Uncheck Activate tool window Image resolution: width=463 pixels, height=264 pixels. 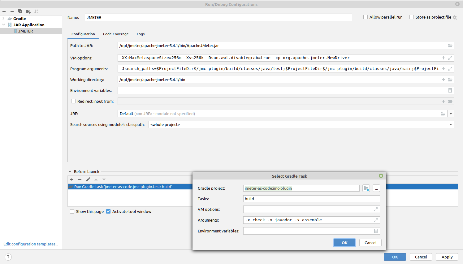click(x=108, y=211)
